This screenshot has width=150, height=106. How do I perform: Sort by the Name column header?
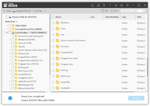coord(58,17)
